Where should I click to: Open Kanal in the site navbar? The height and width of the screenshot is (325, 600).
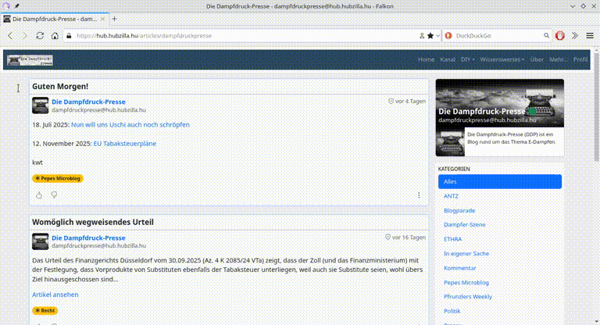click(x=448, y=59)
